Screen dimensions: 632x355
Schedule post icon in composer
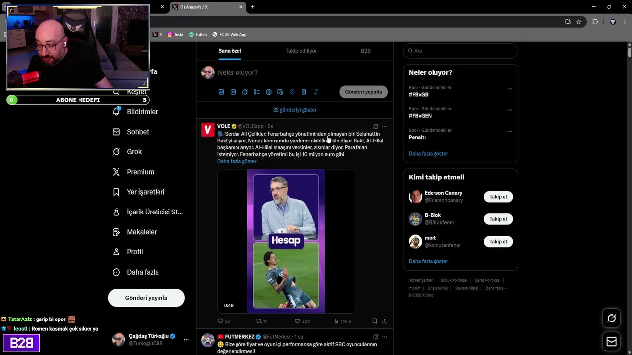(280, 92)
